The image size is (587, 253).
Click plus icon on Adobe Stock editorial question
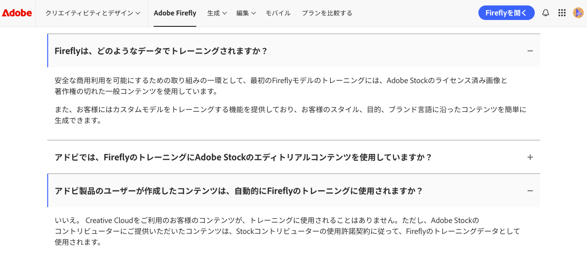point(530,157)
